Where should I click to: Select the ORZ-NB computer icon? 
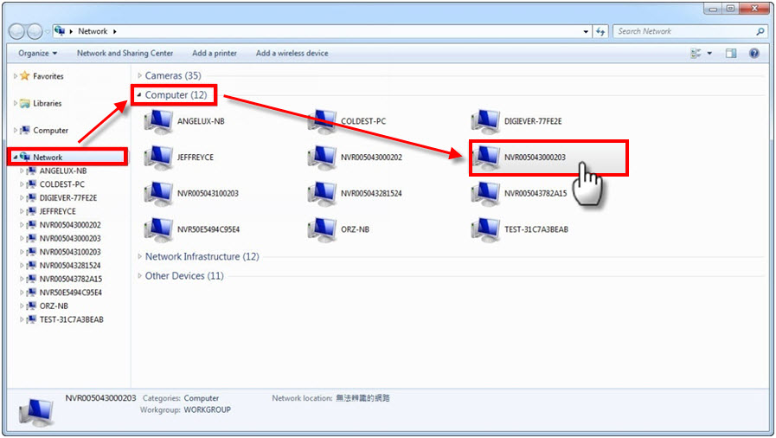click(323, 229)
